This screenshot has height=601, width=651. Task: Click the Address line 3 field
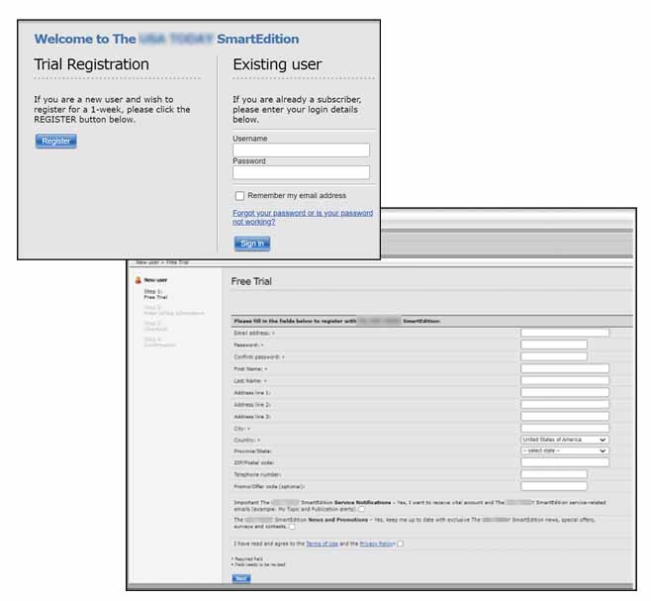pos(565,416)
